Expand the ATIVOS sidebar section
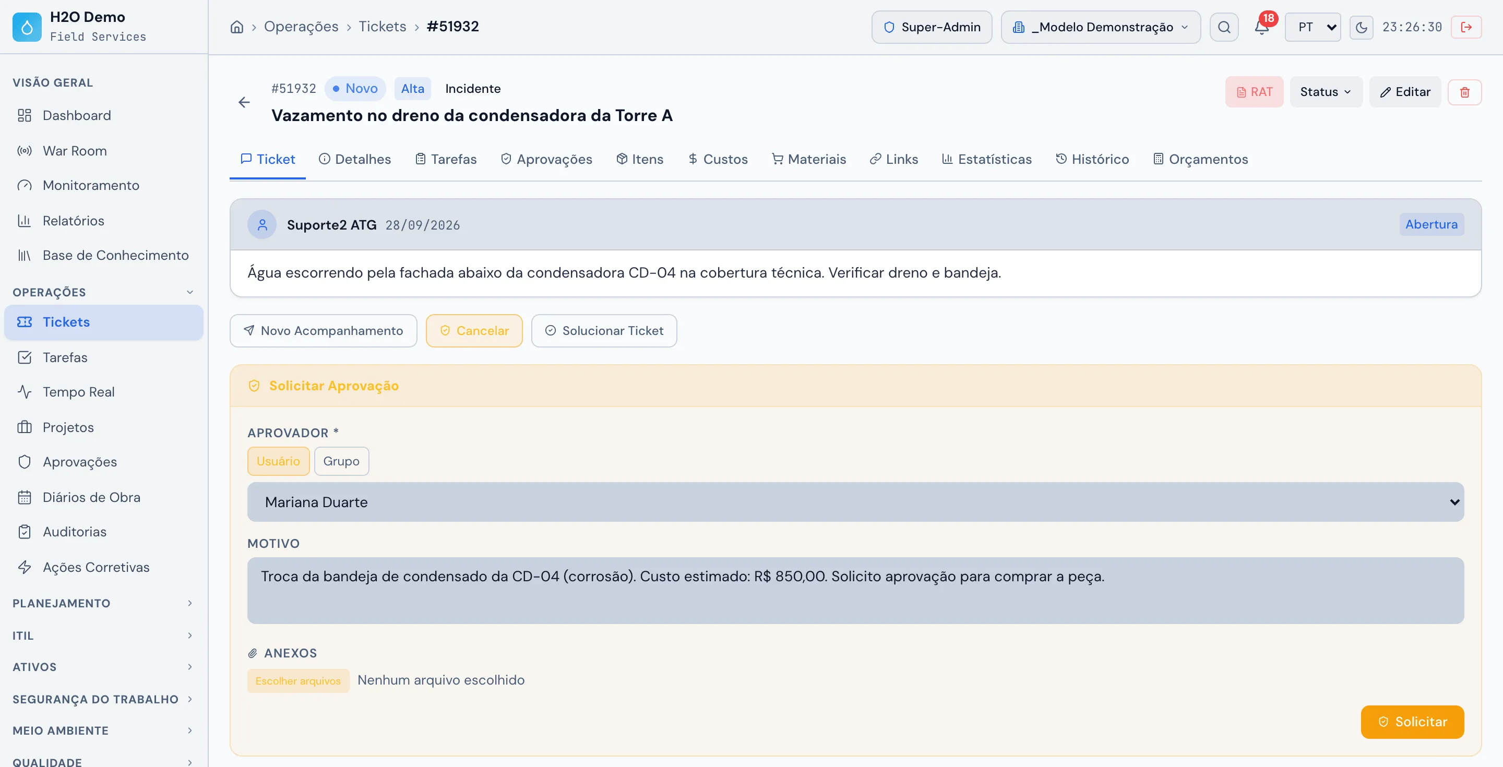Viewport: 1503px width, 767px height. 103,667
